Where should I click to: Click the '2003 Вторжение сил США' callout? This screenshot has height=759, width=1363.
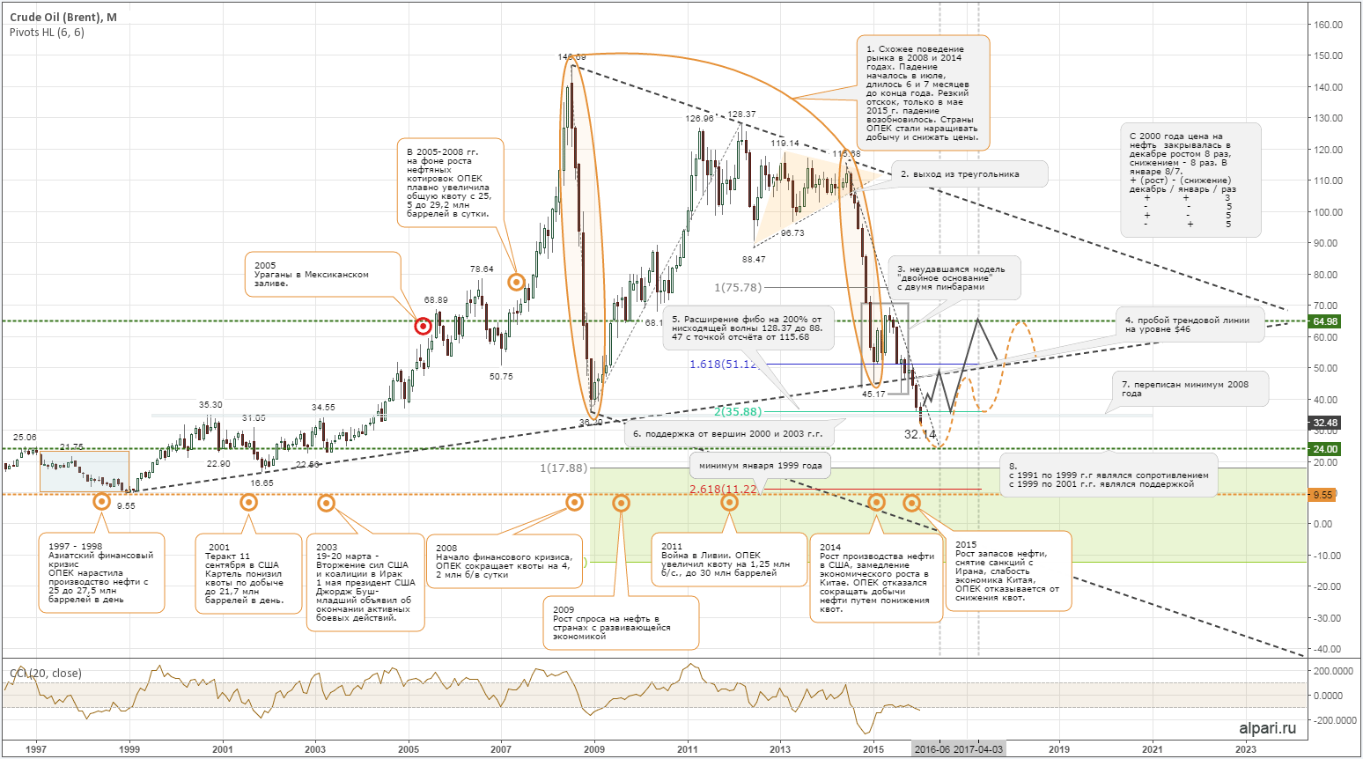click(x=365, y=581)
